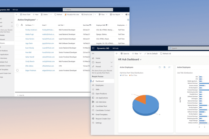Toggle select-all circle in grid header
209x139 pixels.
coord(17,25)
